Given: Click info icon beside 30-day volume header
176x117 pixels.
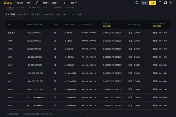Looking at the screenshot, I should [41, 25].
